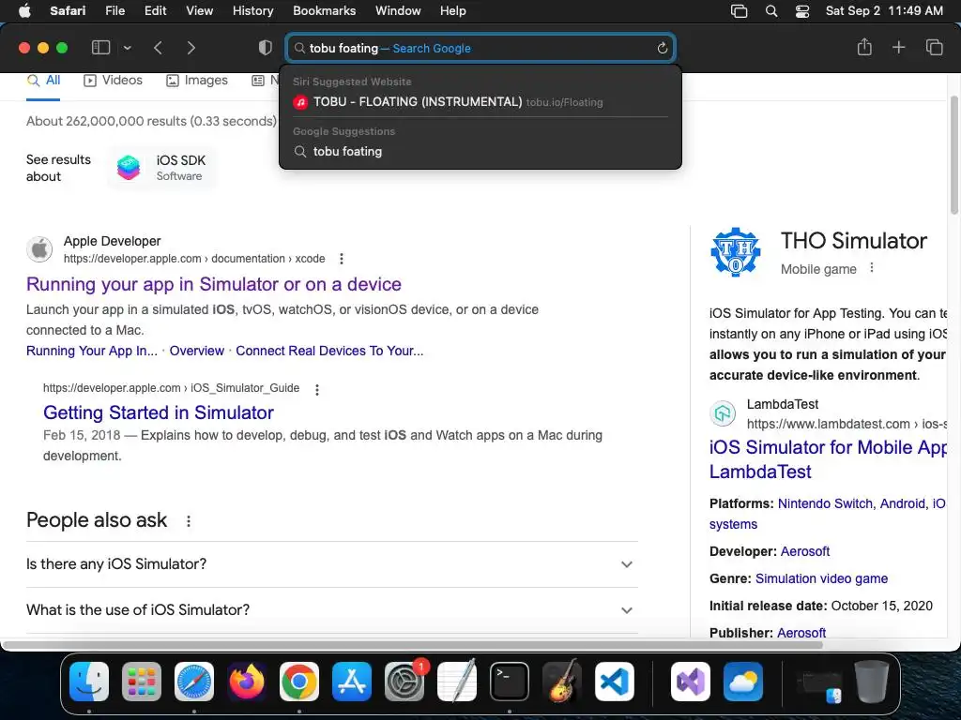Screen dimensions: 961x720
Task: Open the Aerosoft developer link
Action: coord(804,551)
